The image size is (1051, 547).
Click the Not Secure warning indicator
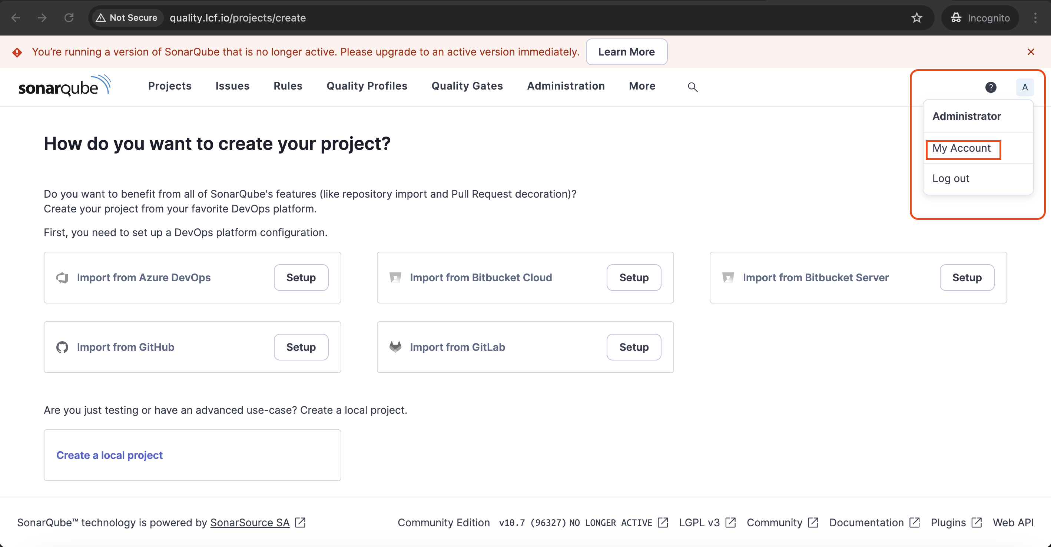[x=127, y=17]
